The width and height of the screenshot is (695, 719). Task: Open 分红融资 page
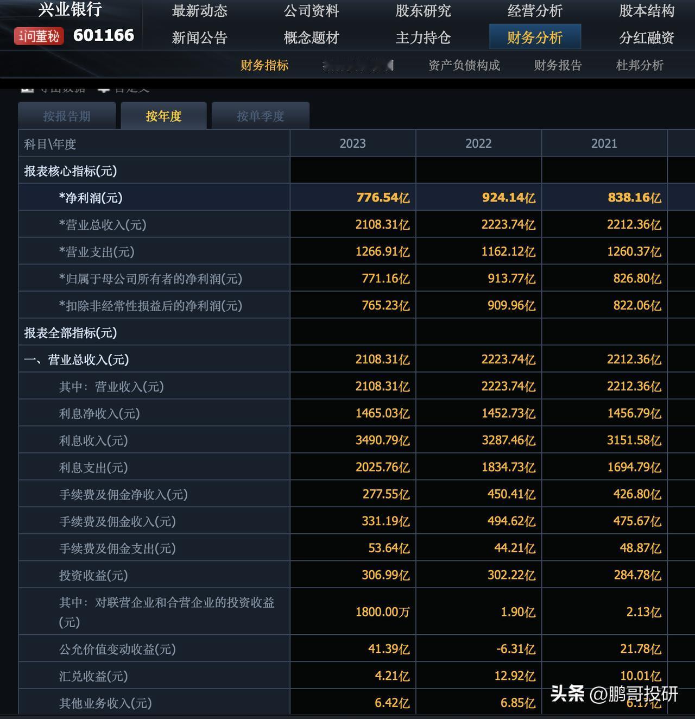coord(647,37)
